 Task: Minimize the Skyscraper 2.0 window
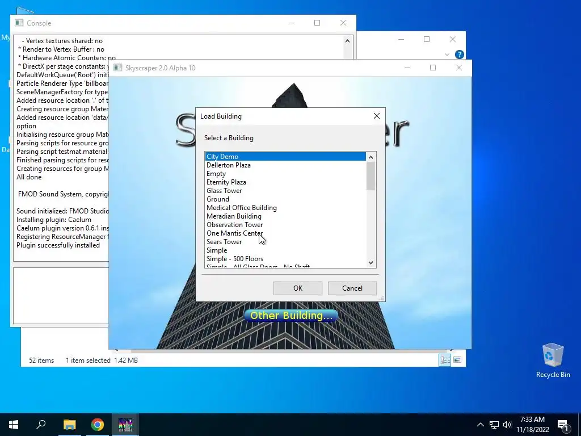[407, 68]
